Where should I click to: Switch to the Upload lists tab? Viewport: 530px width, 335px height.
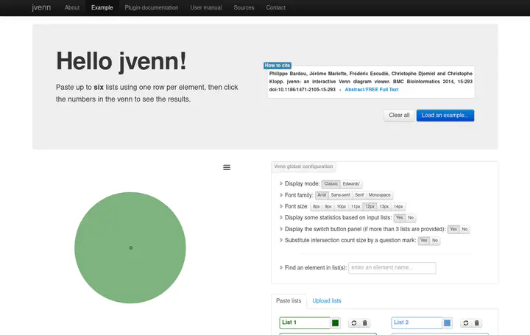[326, 300]
